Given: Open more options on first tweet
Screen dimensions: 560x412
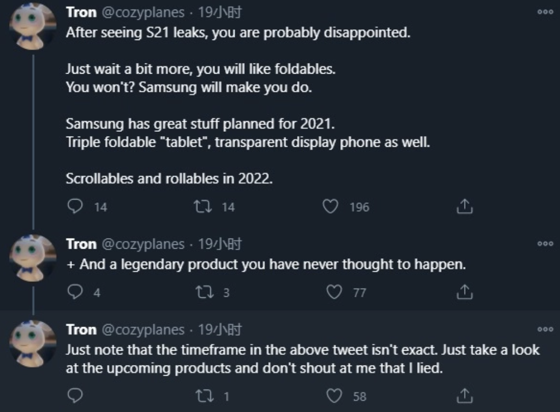Looking at the screenshot, I should coord(545,12).
